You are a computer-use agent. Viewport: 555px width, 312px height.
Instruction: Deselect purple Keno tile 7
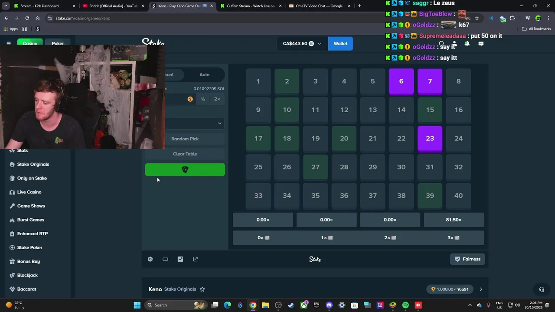coord(430,81)
